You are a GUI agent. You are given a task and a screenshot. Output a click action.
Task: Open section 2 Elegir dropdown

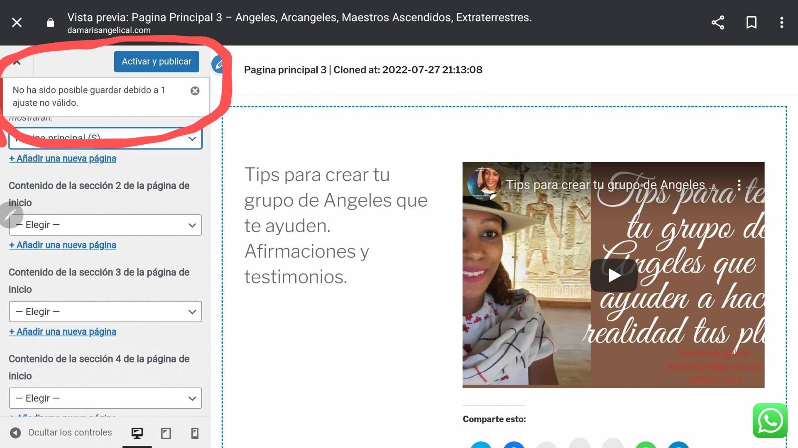click(105, 225)
